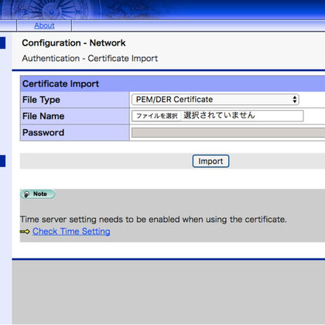Click the Configuration - Network heading
The width and height of the screenshot is (325, 325).
pos(74,43)
